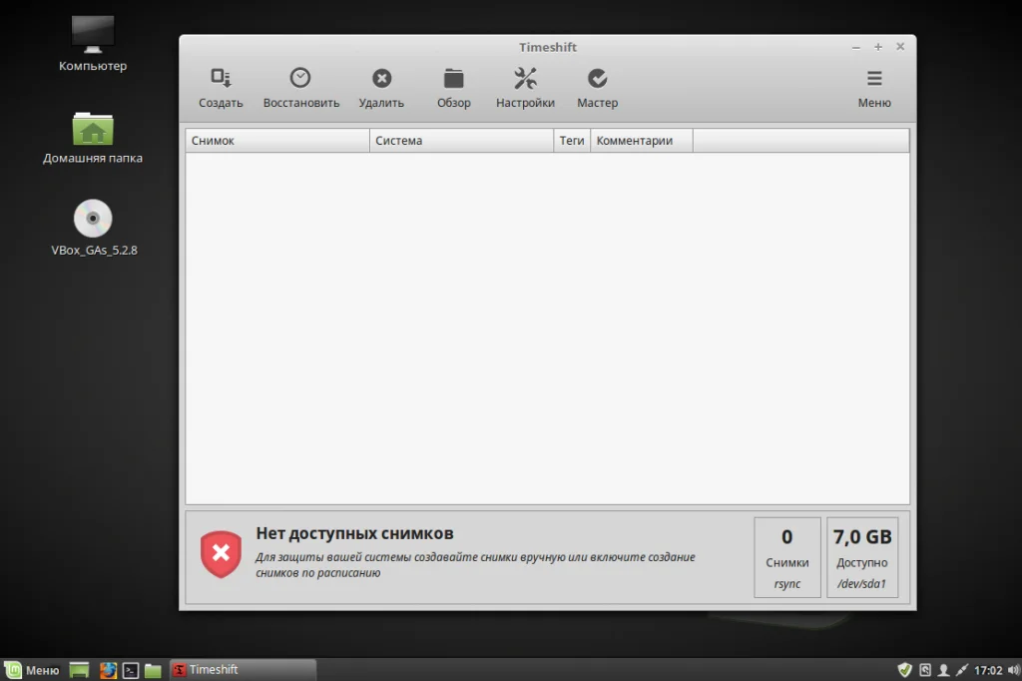Click the Теги column header
The height and width of the screenshot is (681, 1022).
(x=572, y=140)
